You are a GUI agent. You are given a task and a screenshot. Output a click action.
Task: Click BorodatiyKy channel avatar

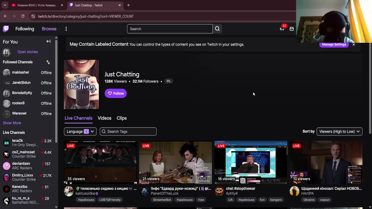tap(6, 93)
